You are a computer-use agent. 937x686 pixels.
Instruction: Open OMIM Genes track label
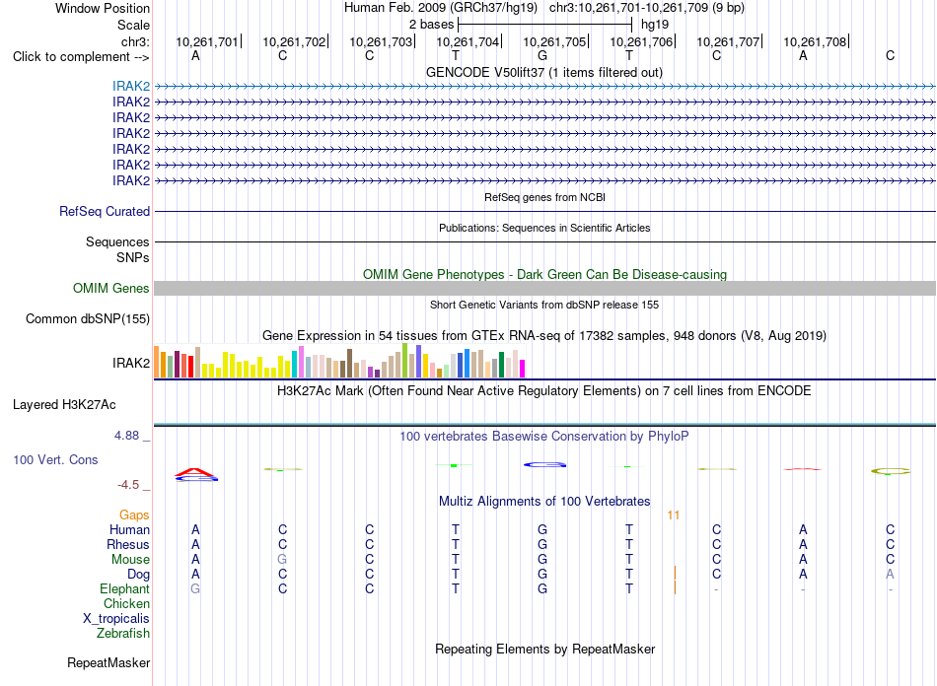111,289
